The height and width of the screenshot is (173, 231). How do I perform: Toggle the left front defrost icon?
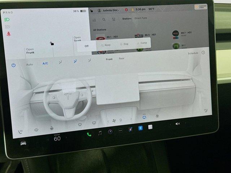[x=80, y=125]
